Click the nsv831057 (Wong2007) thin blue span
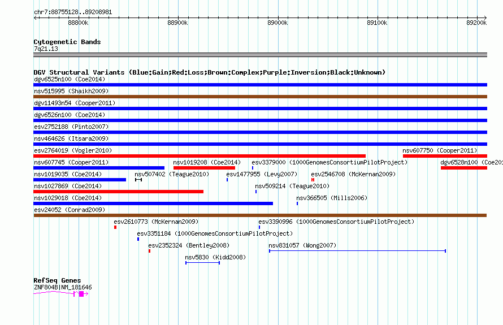The image size is (503, 325). pos(357,251)
